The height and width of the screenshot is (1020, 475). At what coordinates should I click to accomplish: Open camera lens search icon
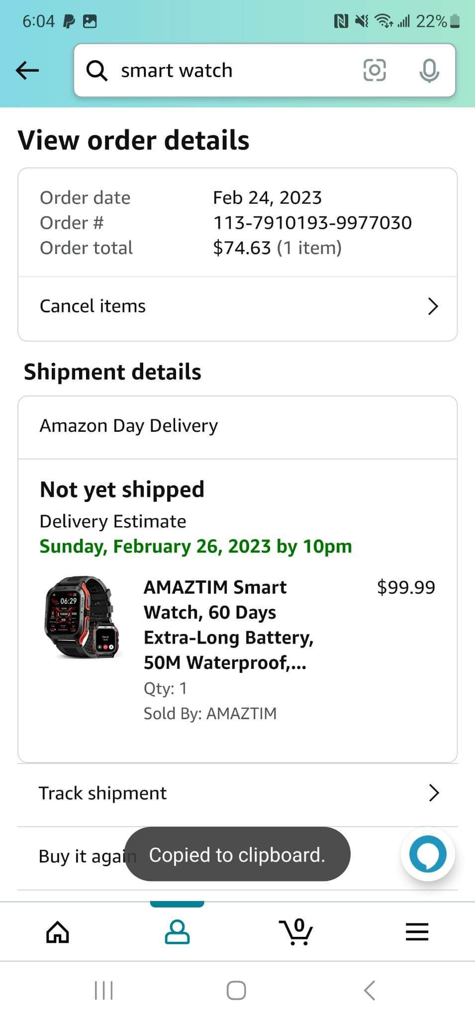(374, 70)
